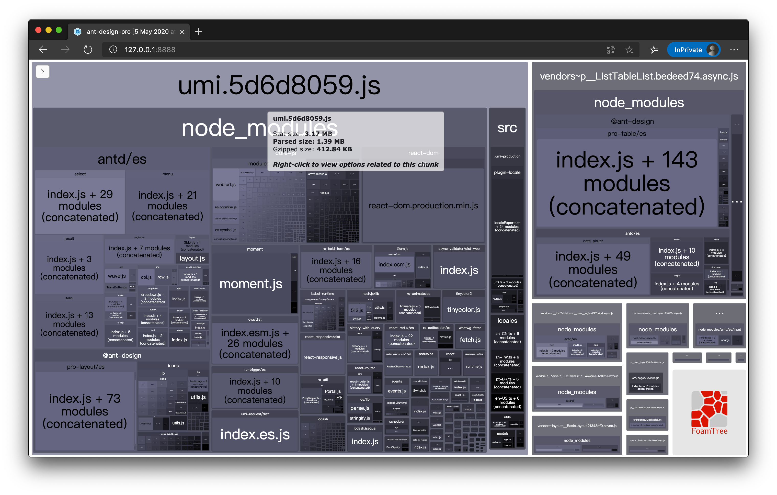Screen dimensions: 777x495
Task: Click index.js + 143 modules block
Action: 627,183
